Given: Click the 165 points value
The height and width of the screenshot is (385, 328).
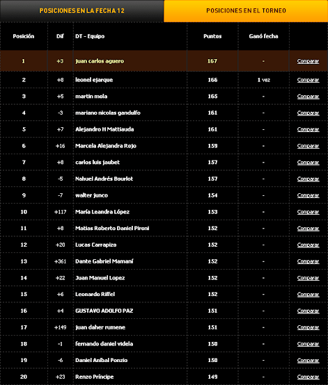Looking at the screenshot, I should coord(212,97).
